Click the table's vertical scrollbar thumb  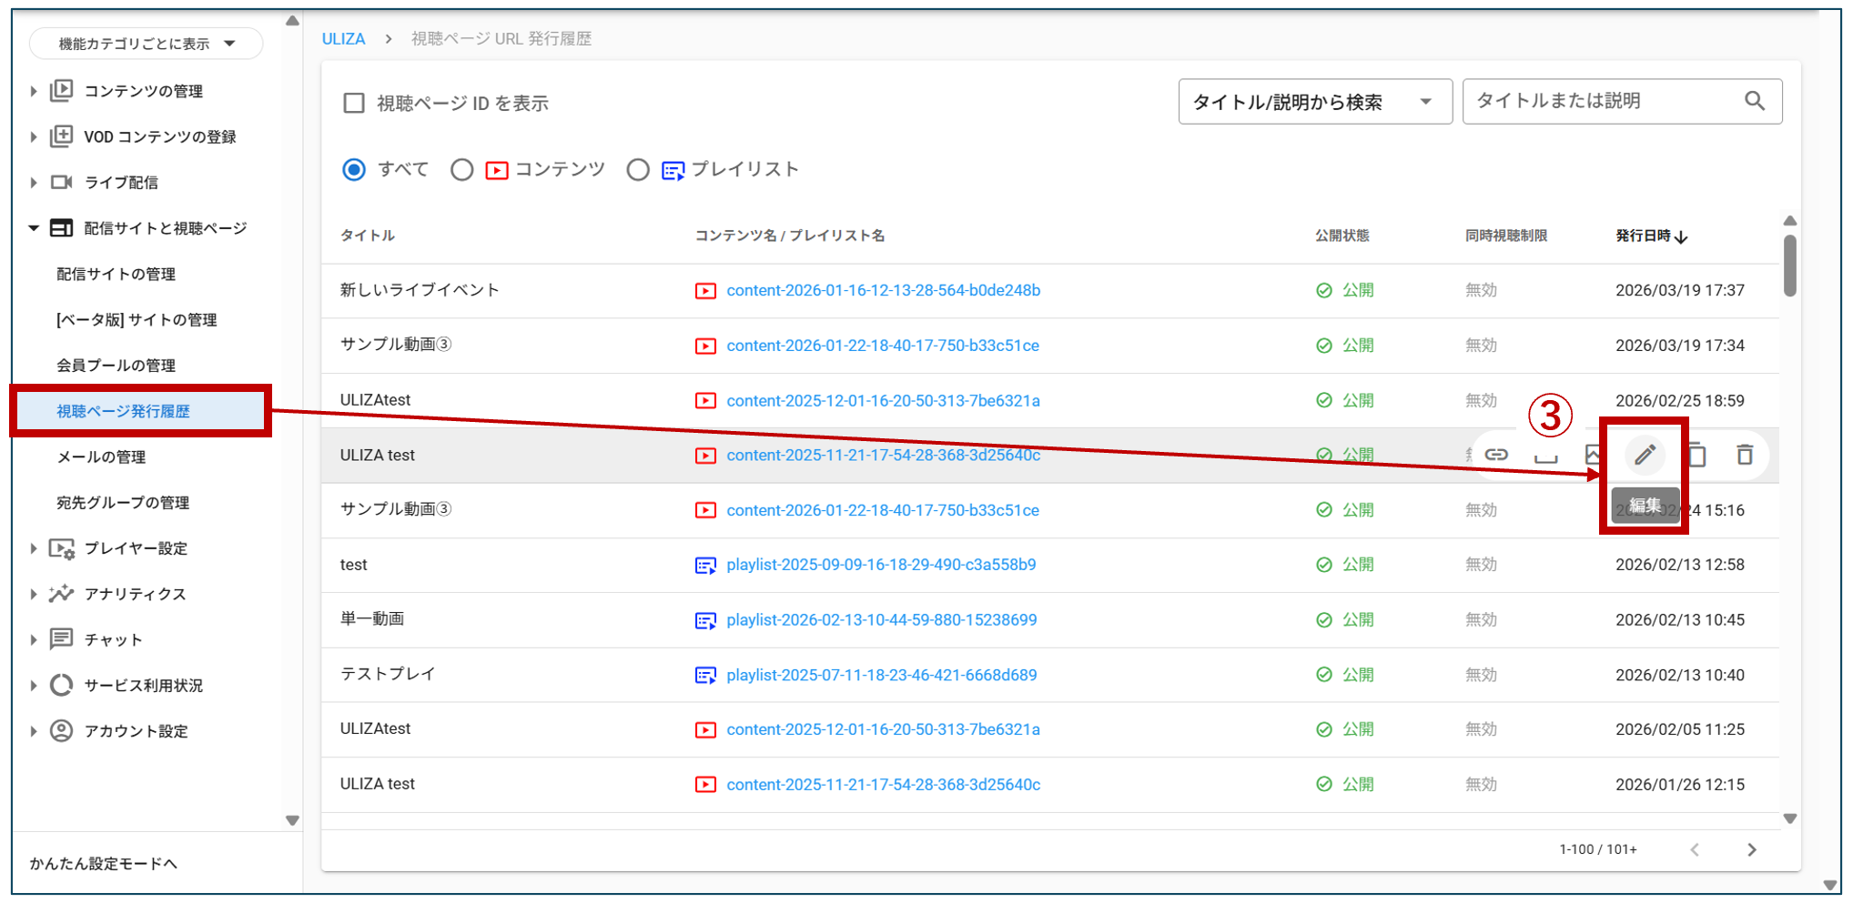pos(1789,266)
